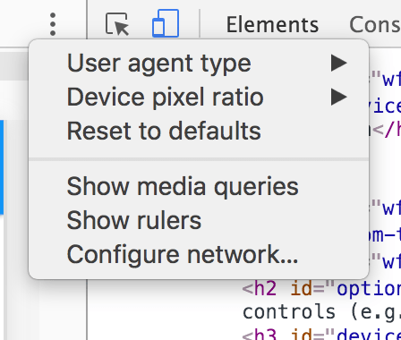Activate the inspect element cursor tool
This screenshot has height=340, width=401.
(x=117, y=24)
